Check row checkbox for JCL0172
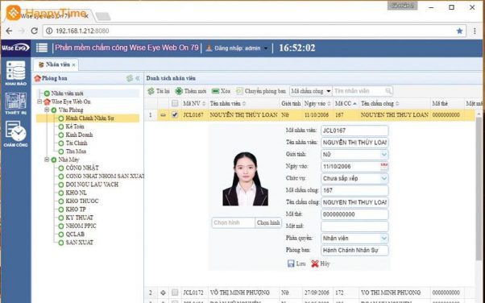The height and width of the screenshot is (303, 485). [175, 293]
